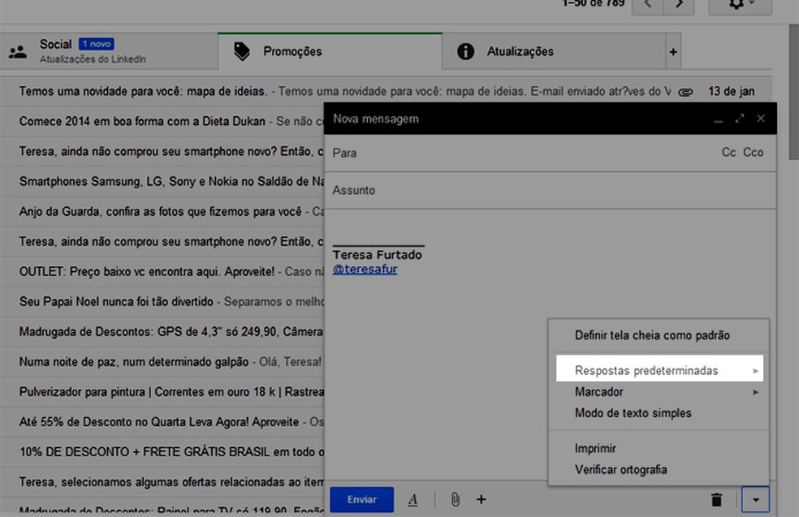Open the insert plus options
Screen dimensions: 799x517
(x=481, y=499)
